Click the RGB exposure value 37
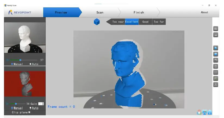Viewport: 224px width, 118px height. point(42,60)
